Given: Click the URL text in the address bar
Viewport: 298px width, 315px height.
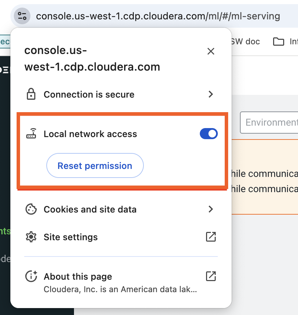Looking at the screenshot, I should coord(158,16).
